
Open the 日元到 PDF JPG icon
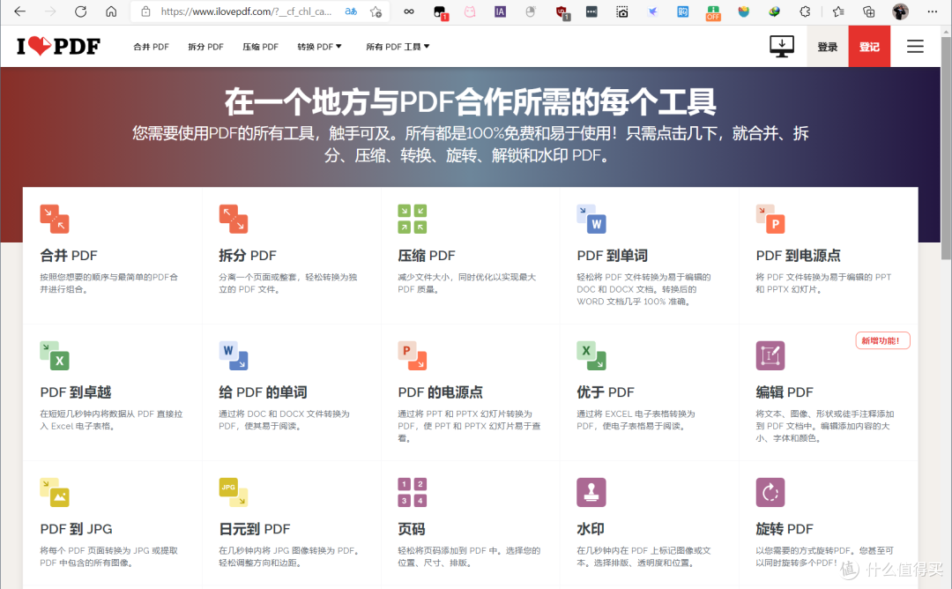[234, 493]
